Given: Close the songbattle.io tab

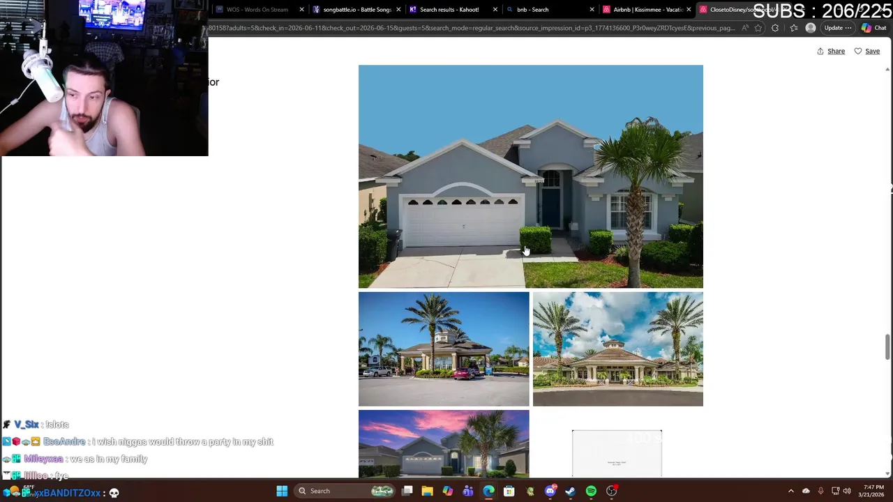Looking at the screenshot, I should [399, 10].
